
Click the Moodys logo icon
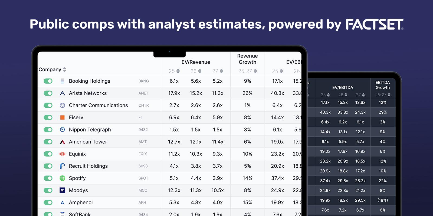(x=62, y=190)
